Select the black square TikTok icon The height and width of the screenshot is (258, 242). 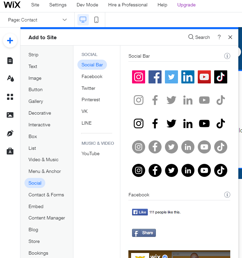[x=221, y=77]
